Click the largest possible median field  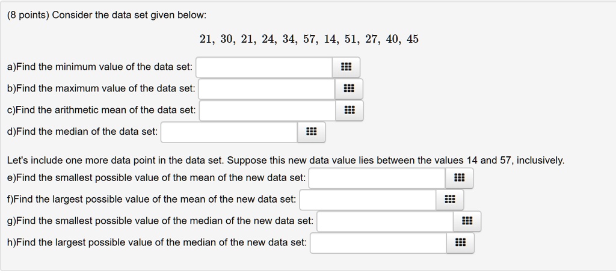pyautogui.click(x=378, y=243)
